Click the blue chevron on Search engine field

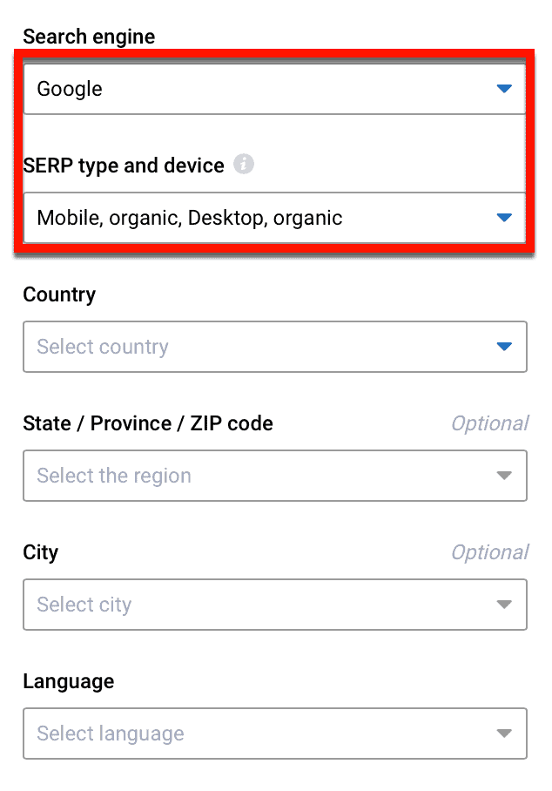point(503,88)
